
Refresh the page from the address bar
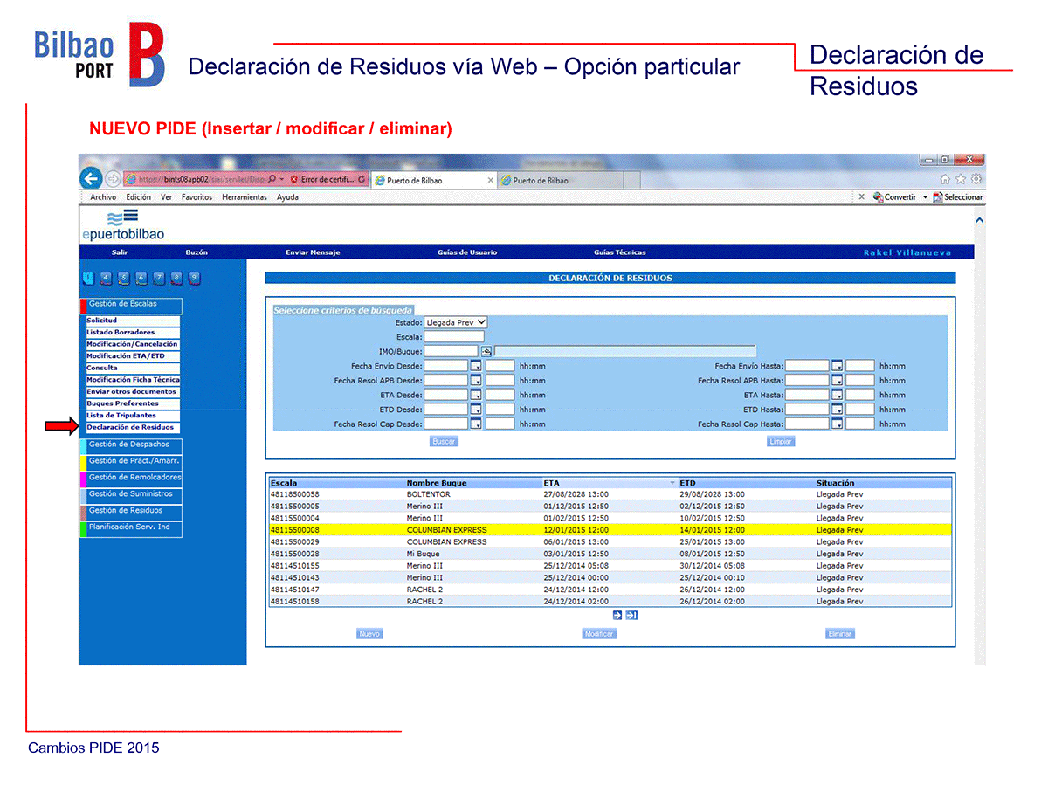[x=362, y=179]
